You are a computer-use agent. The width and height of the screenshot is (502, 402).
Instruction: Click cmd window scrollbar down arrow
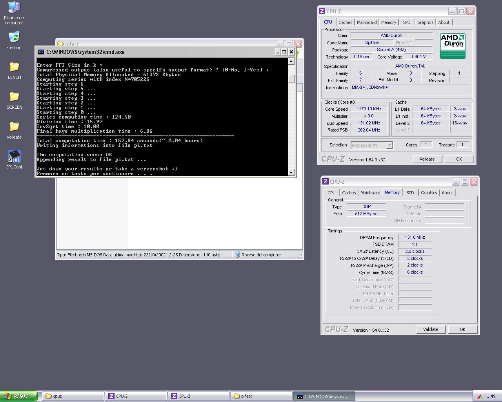291,172
